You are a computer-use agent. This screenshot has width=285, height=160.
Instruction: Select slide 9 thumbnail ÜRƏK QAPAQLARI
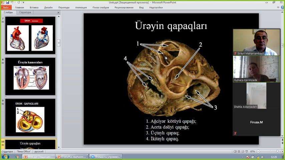pyautogui.click(x=30, y=118)
